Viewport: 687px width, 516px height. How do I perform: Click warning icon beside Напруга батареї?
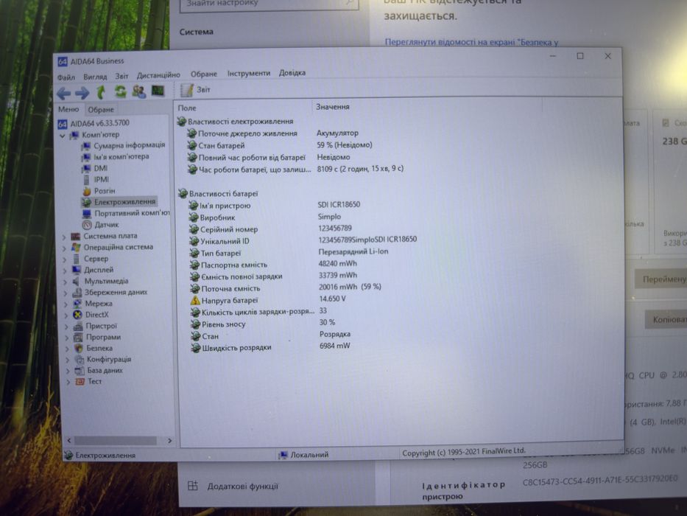[195, 301]
